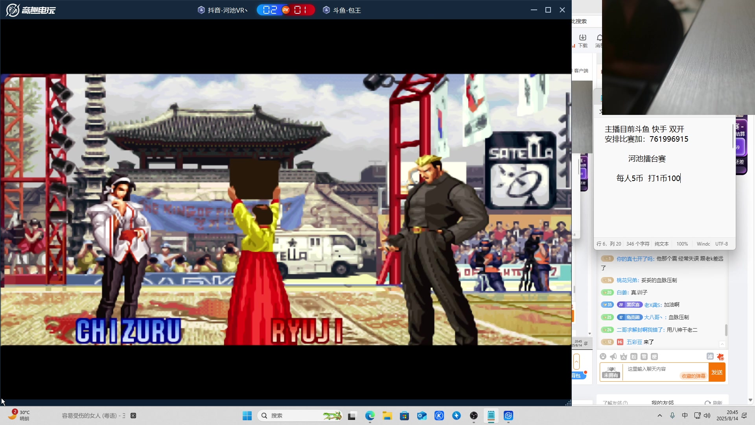Open the weather widget 30°C 晴朗
This screenshot has height=425, width=755.
point(19,415)
